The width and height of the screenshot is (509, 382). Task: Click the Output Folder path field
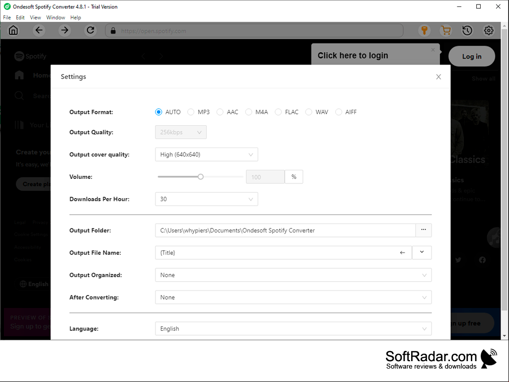click(x=286, y=230)
